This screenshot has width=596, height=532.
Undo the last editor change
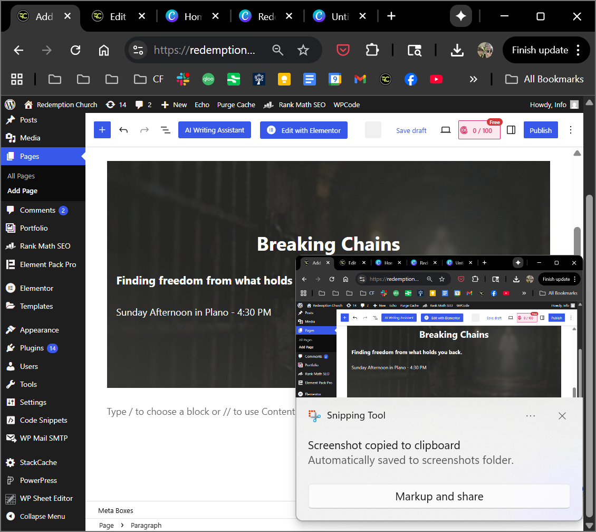pos(123,130)
